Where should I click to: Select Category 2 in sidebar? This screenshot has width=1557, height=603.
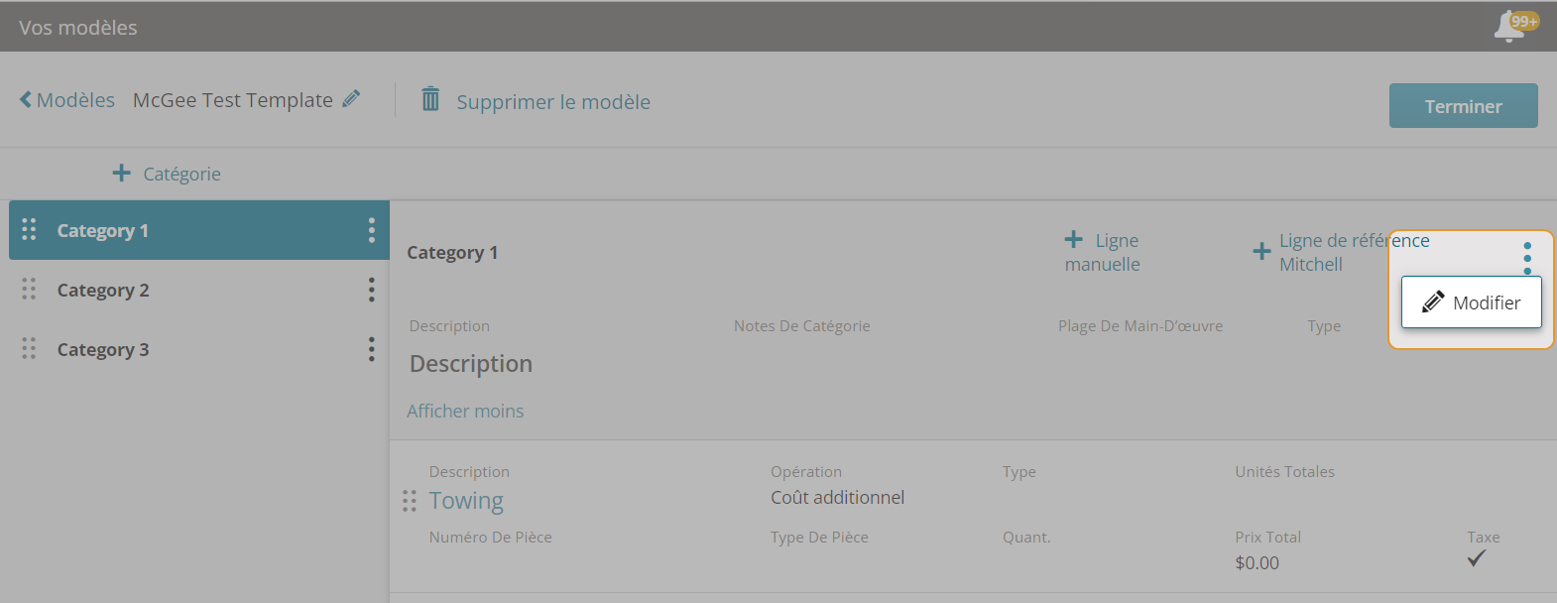pos(103,290)
